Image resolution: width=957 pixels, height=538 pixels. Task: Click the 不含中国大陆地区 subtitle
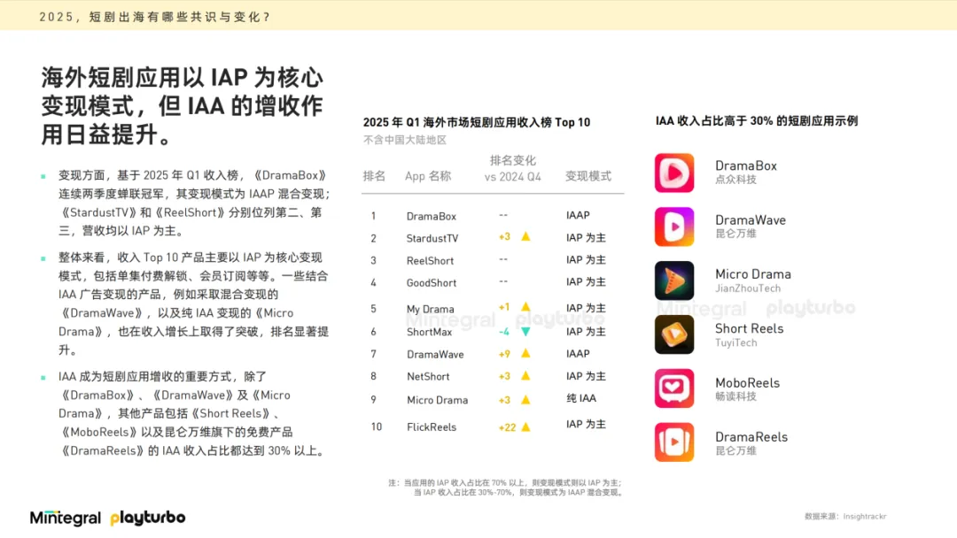pyautogui.click(x=405, y=140)
